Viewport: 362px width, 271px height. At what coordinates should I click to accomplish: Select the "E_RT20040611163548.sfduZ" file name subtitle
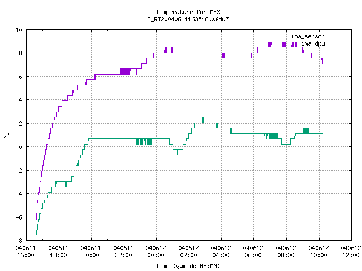[188, 19]
